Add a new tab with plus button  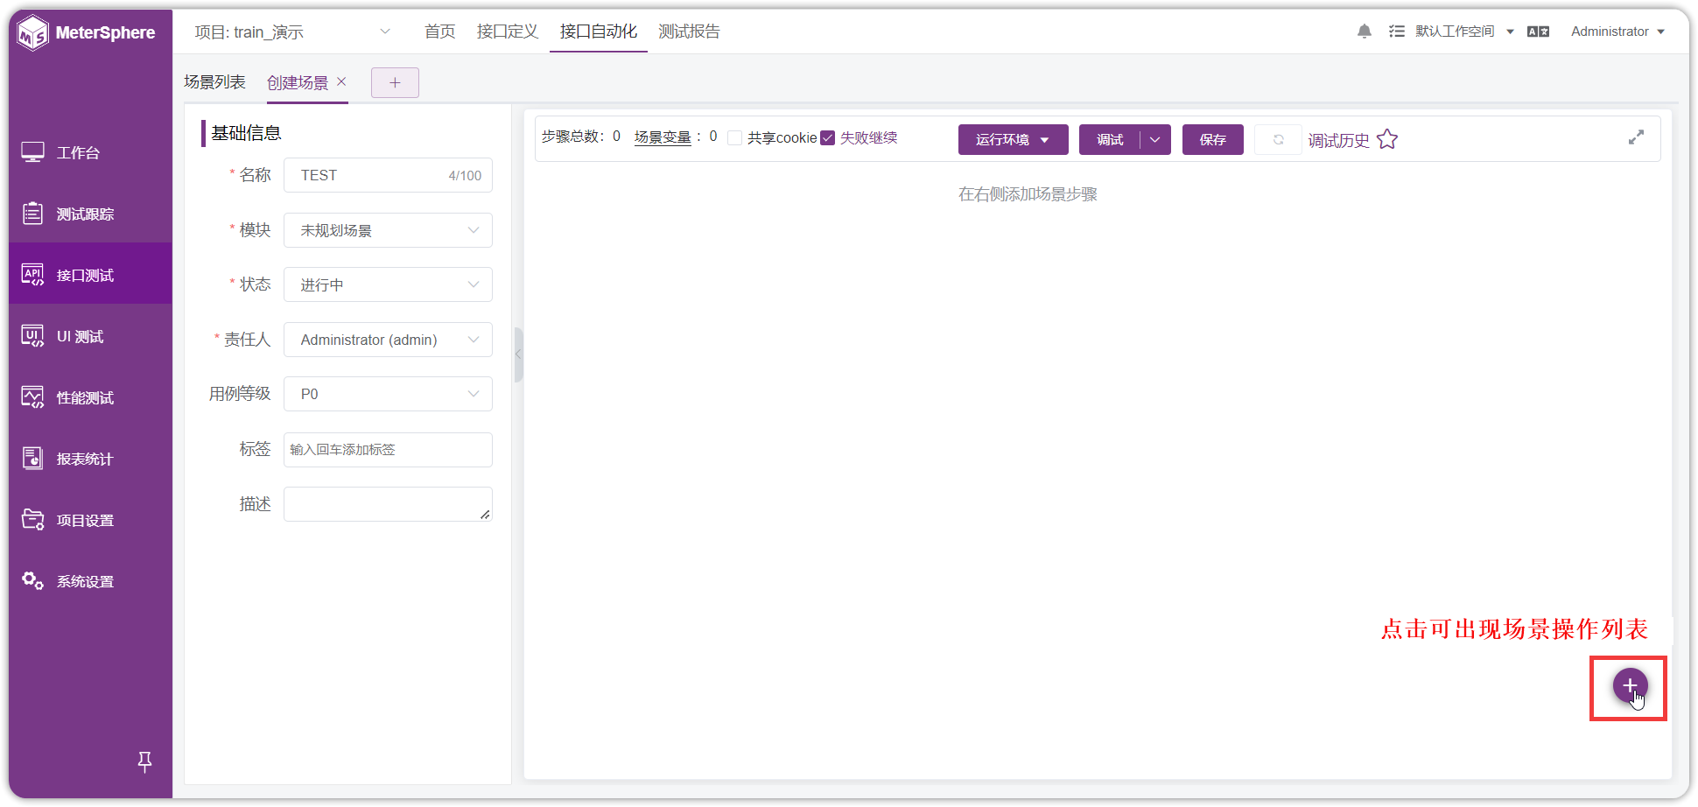(x=395, y=82)
